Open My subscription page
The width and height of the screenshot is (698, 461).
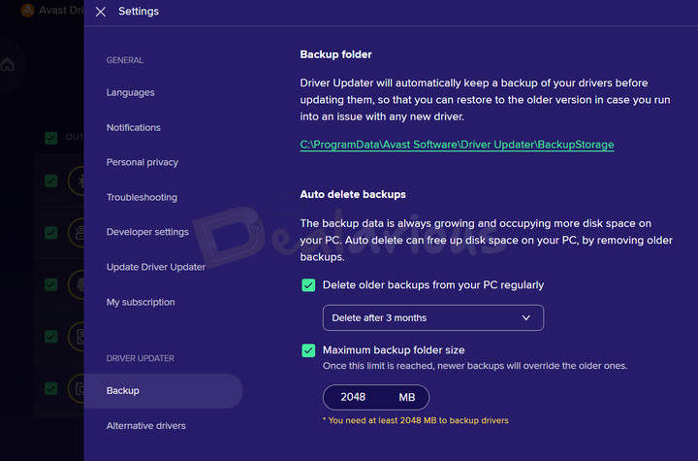coord(141,302)
